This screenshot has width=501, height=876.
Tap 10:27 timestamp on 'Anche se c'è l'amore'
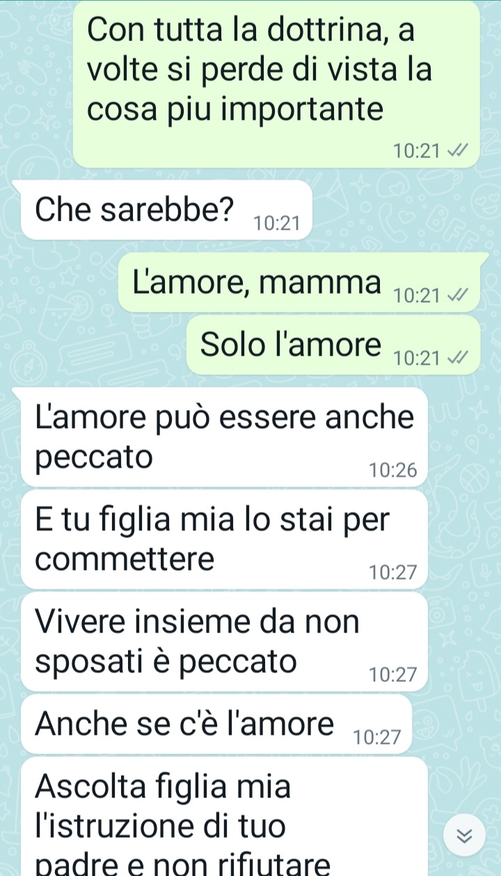(x=378, y=738)
